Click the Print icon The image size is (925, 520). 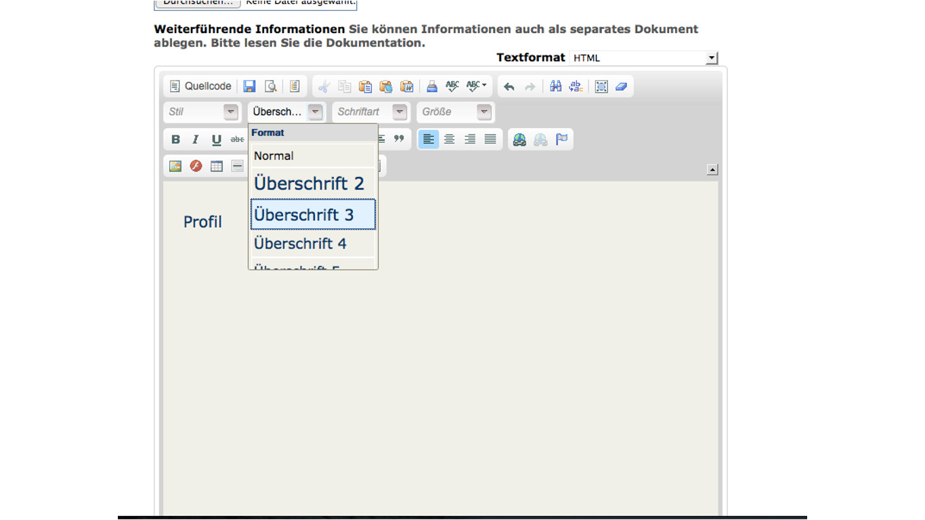click(x=431, y=86)
